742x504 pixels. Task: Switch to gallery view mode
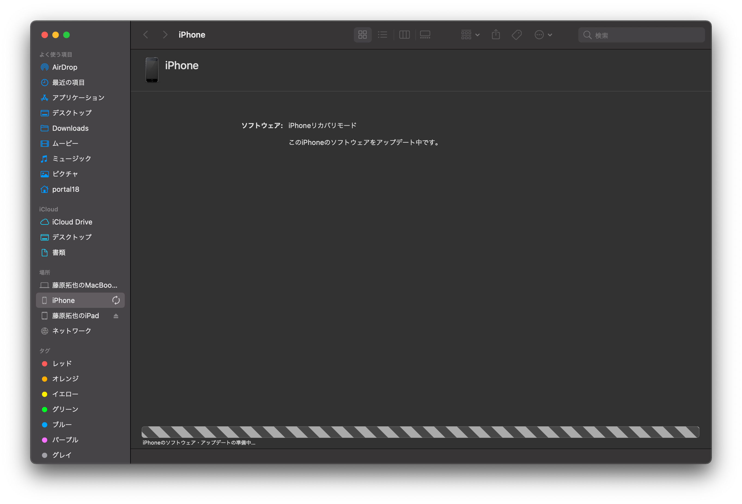coord(425,35)
